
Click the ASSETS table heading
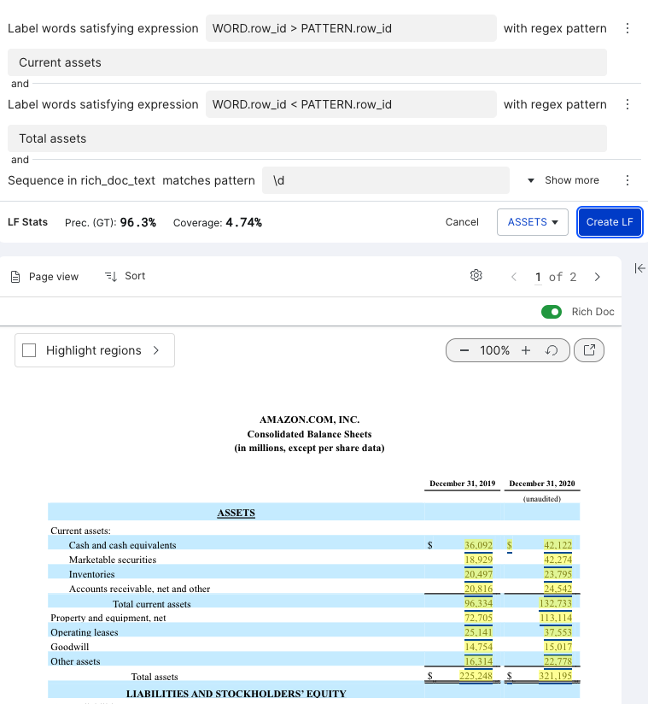[x=236, y=513]
